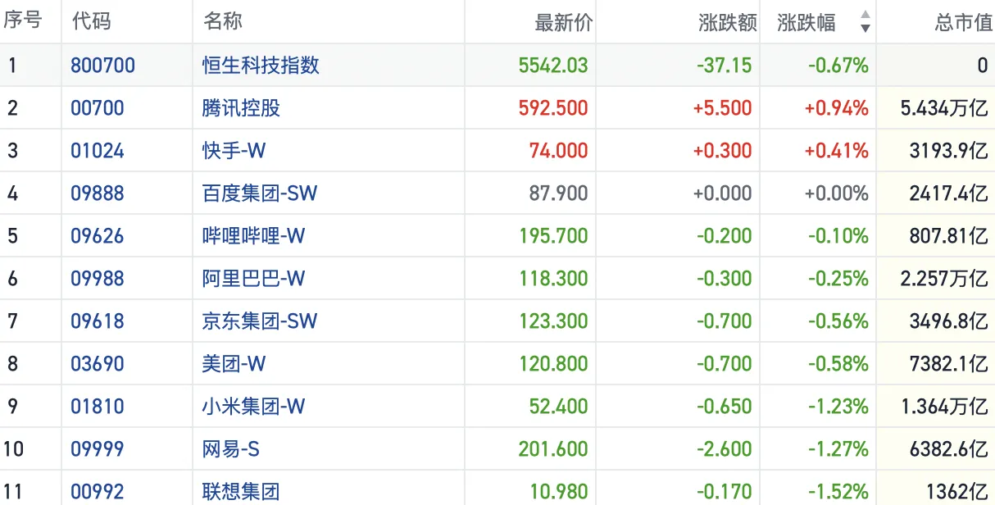Select change percent +0.94%

pos(836,108)
